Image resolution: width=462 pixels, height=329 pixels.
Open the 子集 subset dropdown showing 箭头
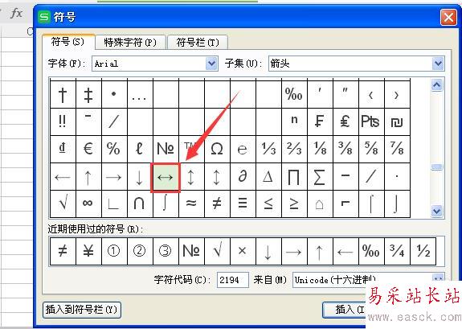356,64
